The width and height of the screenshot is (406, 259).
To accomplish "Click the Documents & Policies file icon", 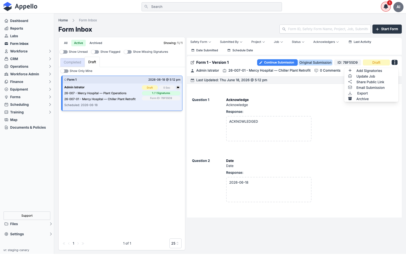I will tap(6, 128).
